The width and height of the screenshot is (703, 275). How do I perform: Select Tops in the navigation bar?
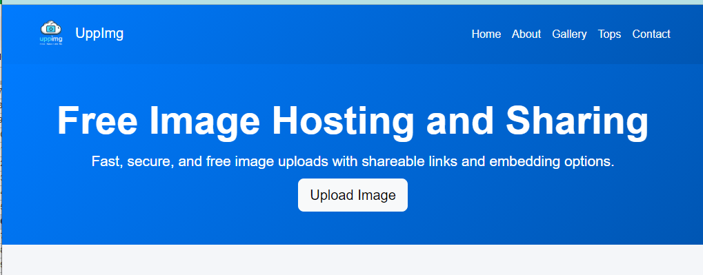point(609,34)
